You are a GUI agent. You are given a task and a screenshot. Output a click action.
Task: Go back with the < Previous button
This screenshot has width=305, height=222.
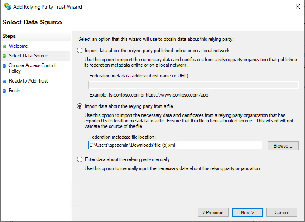pos(212,213)
